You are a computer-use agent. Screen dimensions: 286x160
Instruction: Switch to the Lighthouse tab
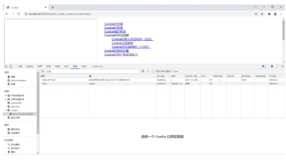tap(97, 66)
